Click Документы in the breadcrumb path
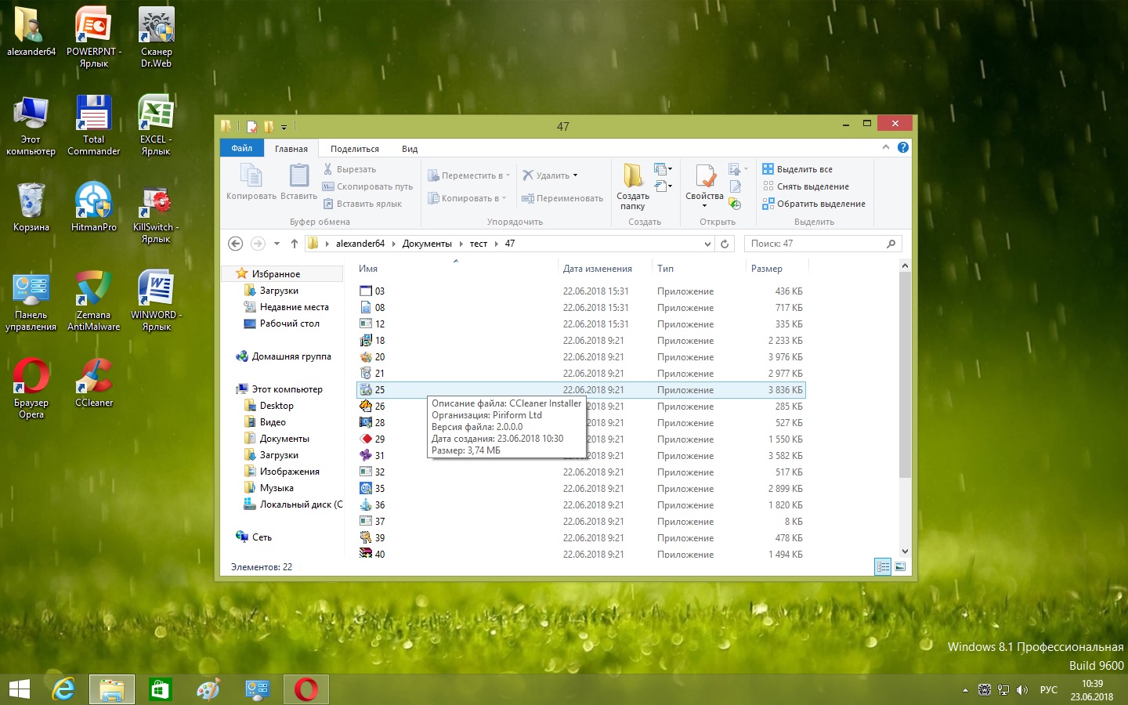 [427, 244]
